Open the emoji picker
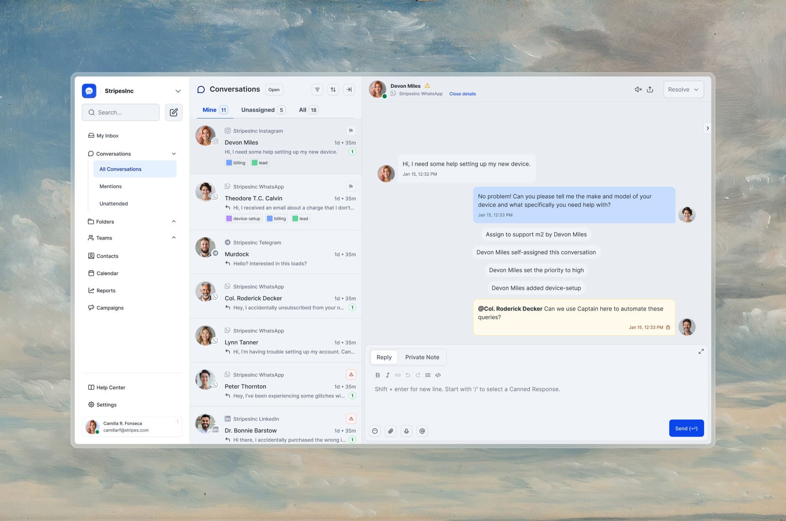The height and width of the screenshot is (521, 786). click(x=375, y=431)
